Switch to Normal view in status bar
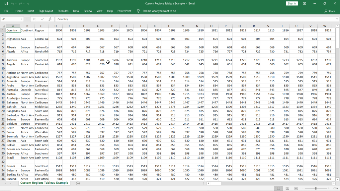Viewport: 340px width, 191px height. coord(279,188)
